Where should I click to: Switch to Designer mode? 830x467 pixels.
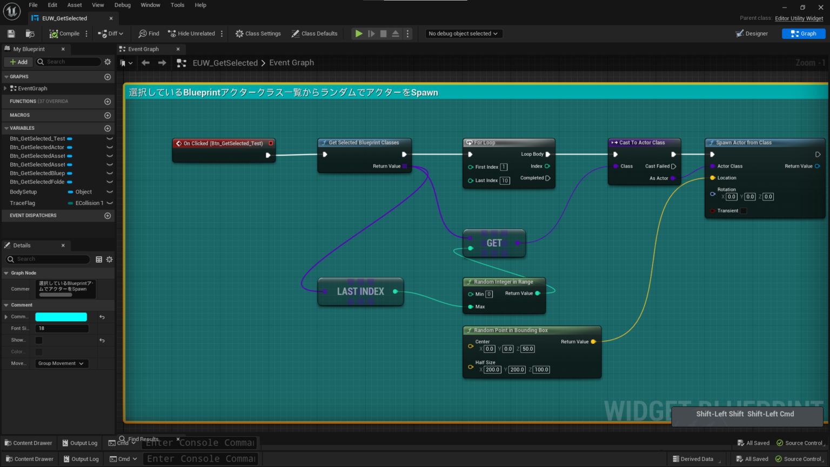click(752, 34)
